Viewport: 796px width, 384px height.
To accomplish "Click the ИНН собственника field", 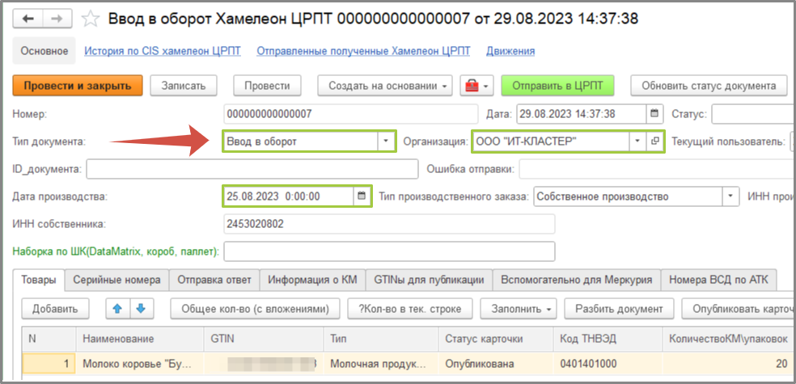I will click(389, 224).
